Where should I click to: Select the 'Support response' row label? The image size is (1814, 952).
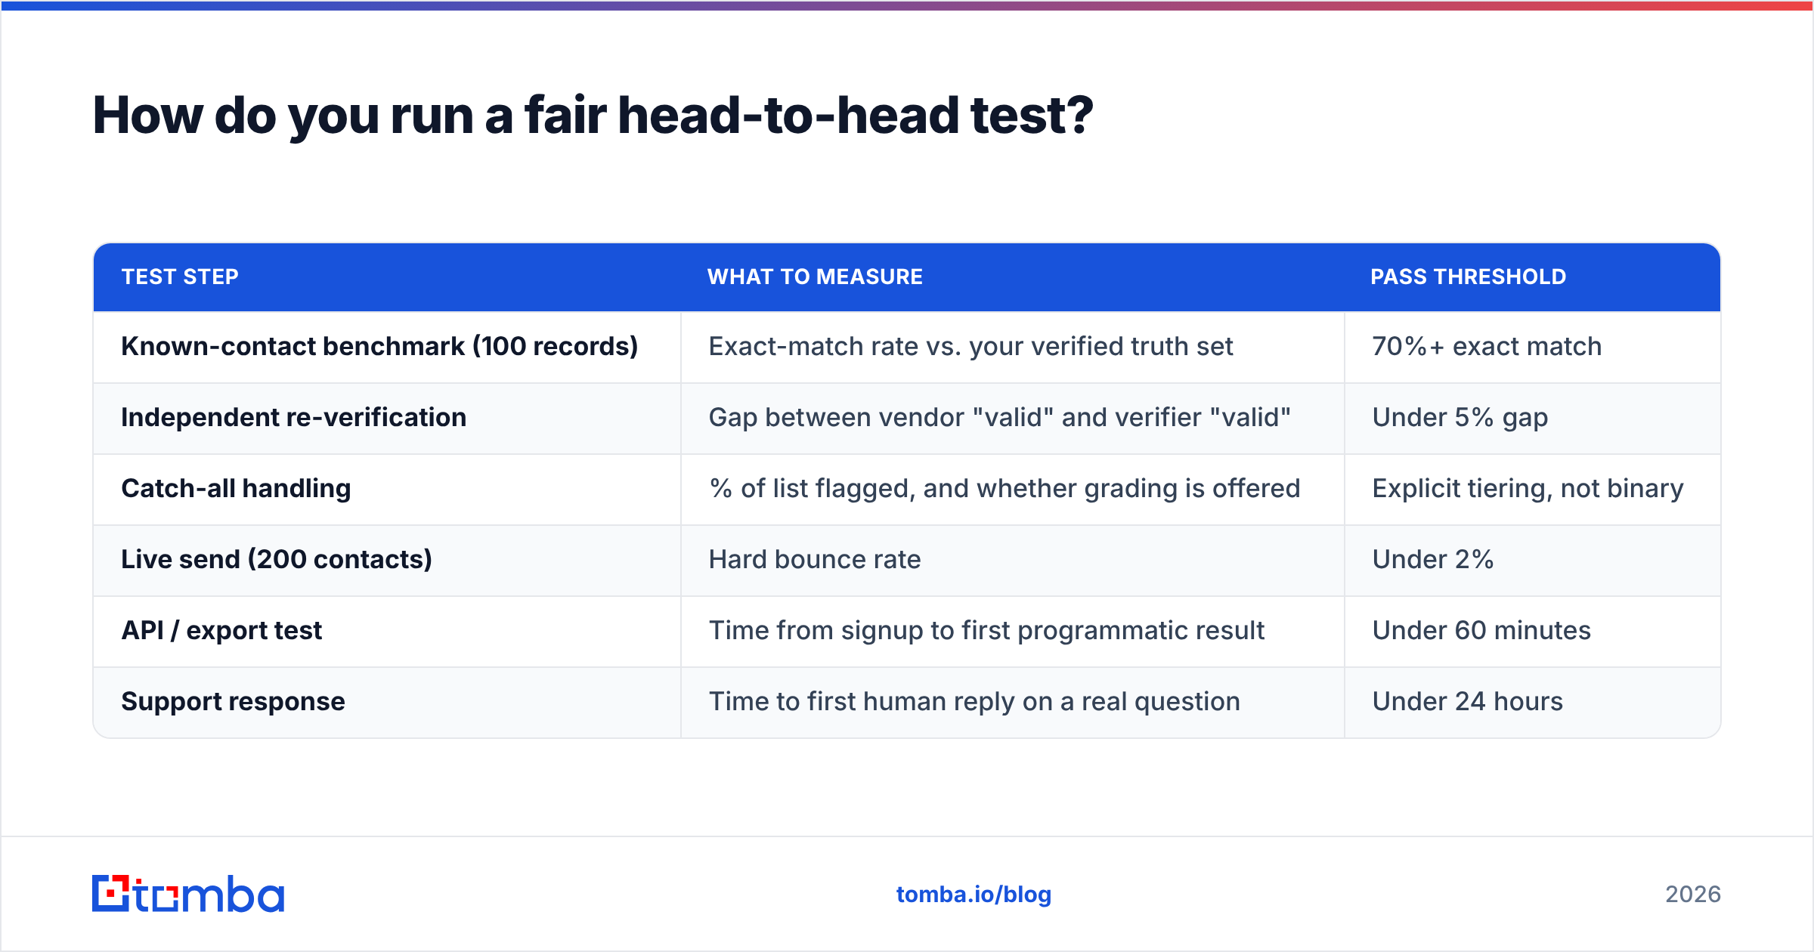pos(233,702)
